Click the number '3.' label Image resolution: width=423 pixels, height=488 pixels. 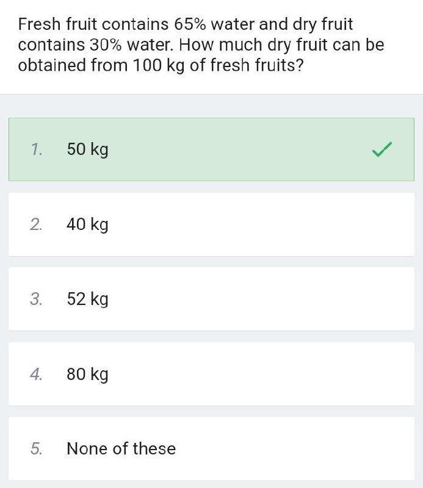[35, 299]
